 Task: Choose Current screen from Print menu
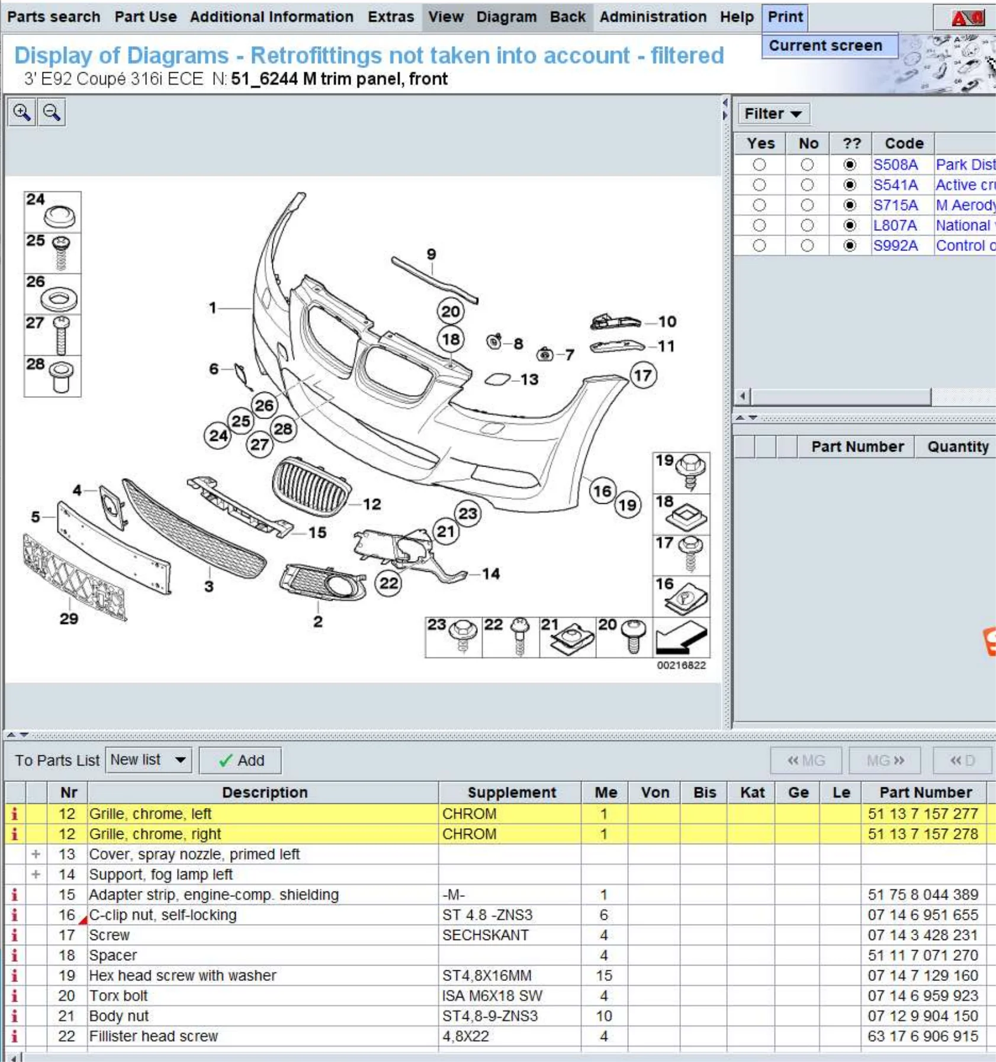(830, 46)
